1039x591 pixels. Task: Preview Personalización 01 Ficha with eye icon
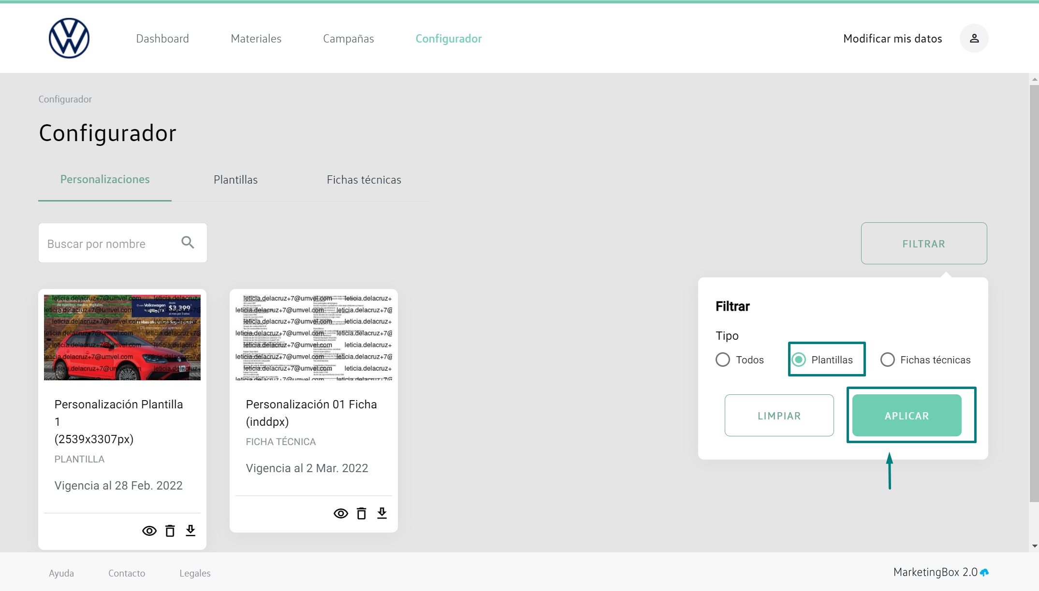(341, 514)
